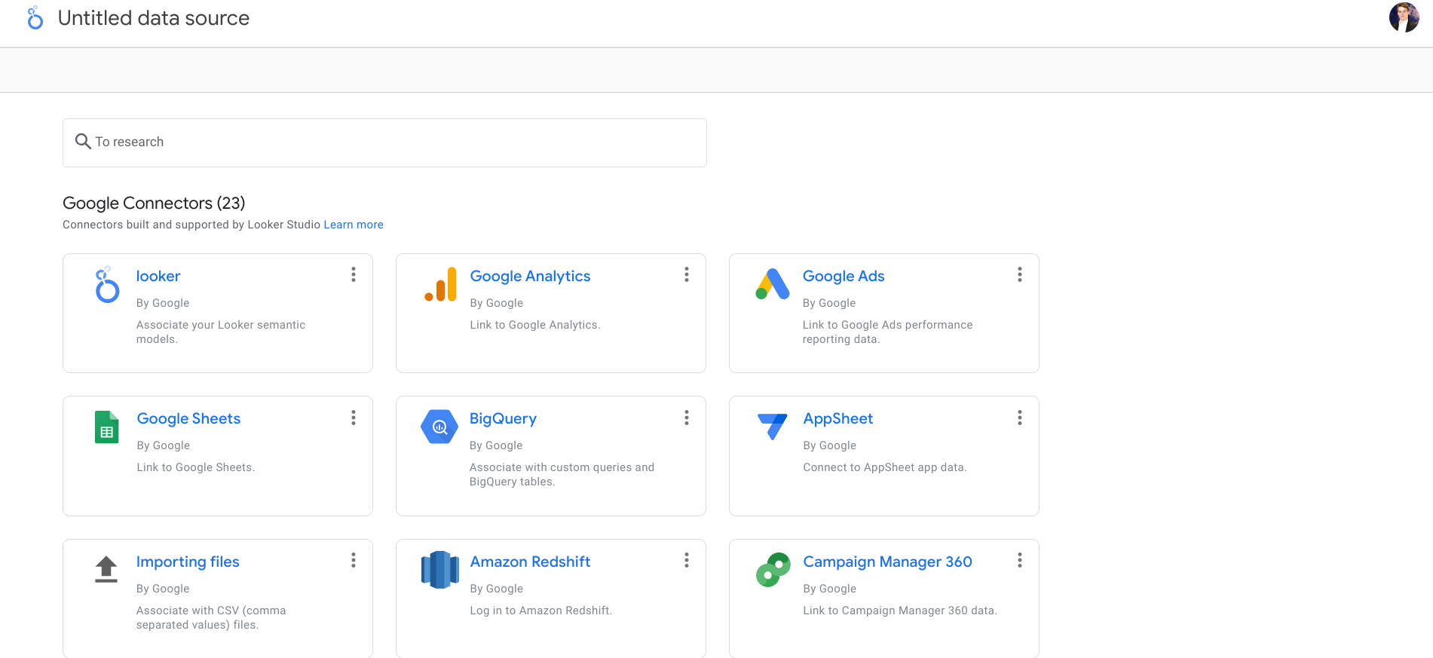Open more options for looker connector
This screenshot has height=658, width=1433.
[353, 274]
